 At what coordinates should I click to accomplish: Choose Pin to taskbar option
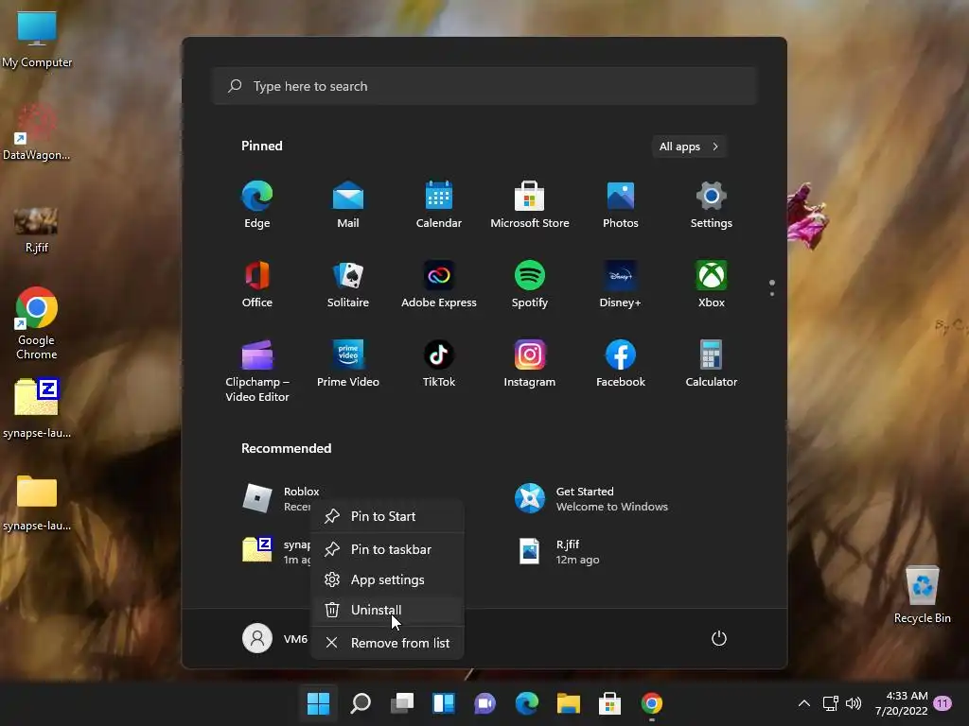tap(387, 549)
